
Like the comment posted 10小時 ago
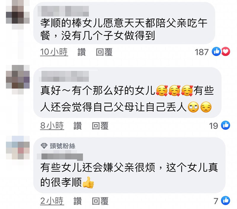tap(82, 52)
